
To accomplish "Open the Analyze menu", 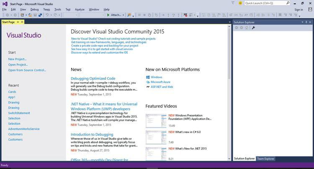I will [x=80, y=9].
